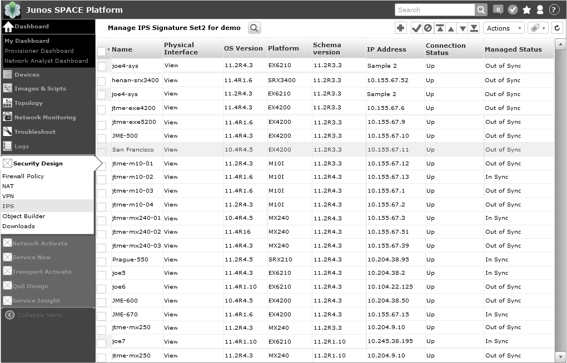This screenshot has width=567, height=363.
Task: Open Network Analyst Dashboard link
Action: [x=46, y=60]
